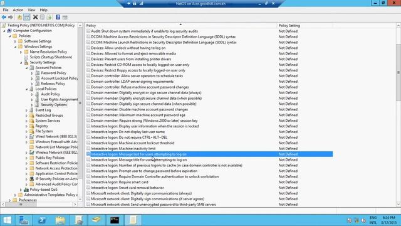Click the Up one level folder icon
401x226 pixels.
(19, 17)
